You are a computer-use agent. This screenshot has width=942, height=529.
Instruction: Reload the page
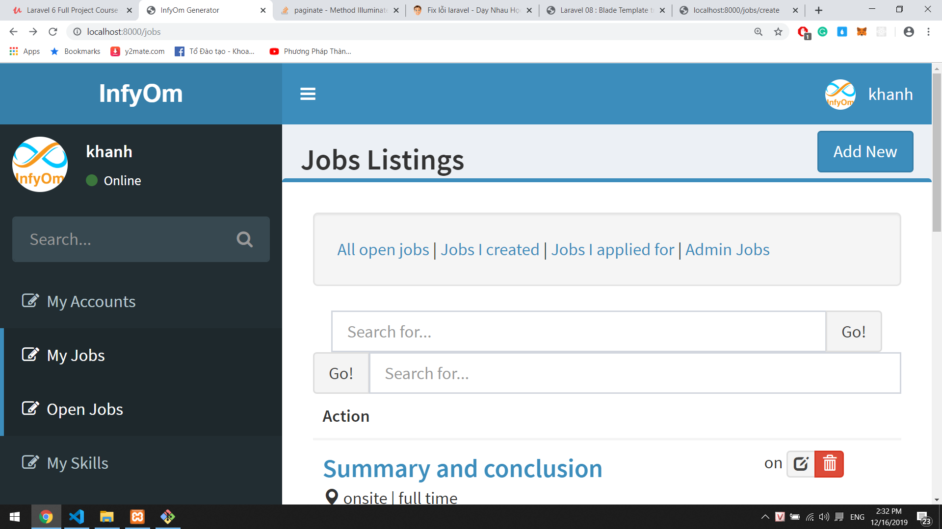[53, 32]
